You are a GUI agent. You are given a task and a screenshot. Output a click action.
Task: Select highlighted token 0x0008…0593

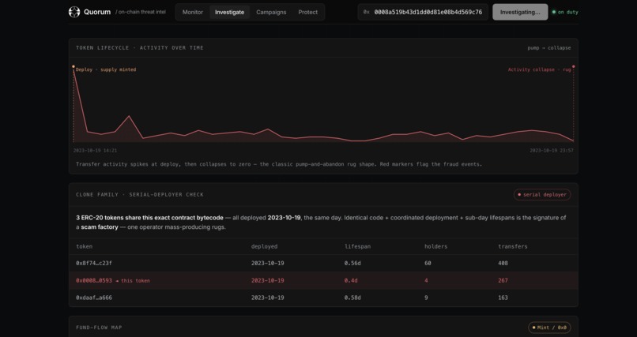coord(323,281)
